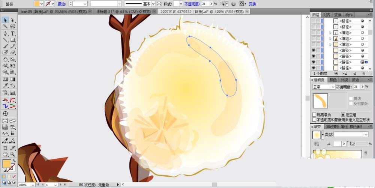
Task: Toggle the 挖空组 checkbox
Action: [343, 114]
